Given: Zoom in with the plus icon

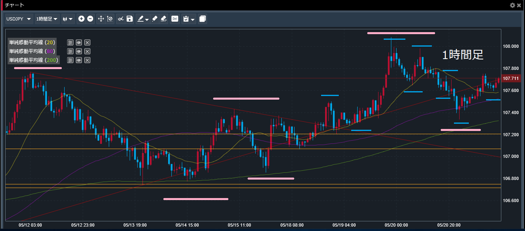Looking at the screenshot, I should (x=81, y=19).
